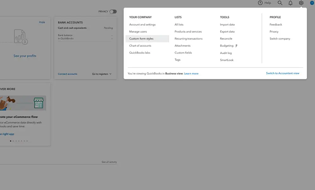
Task: Open Custom fields
Action: click(x=183, y=53)
